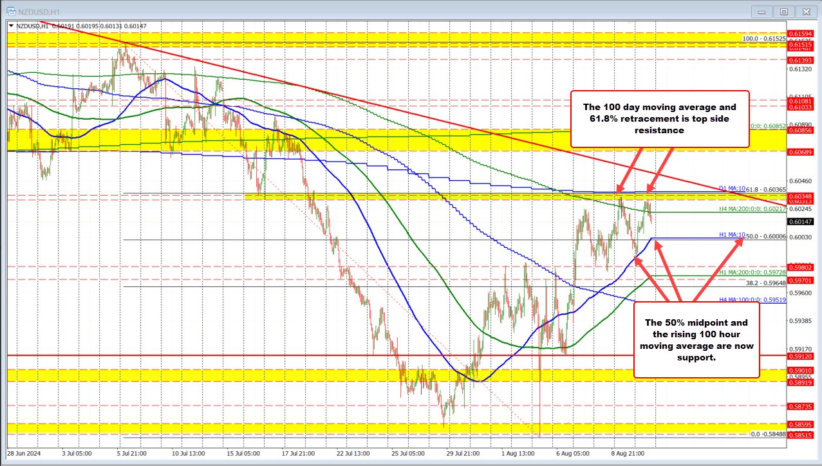Click the 50% midpoint support annotation box

(696, 340)
